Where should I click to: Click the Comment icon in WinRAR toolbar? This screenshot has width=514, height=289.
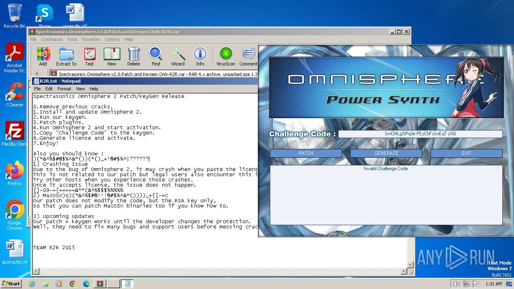pos(249,56)
